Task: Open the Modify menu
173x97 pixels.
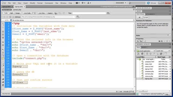Action: coord(32,3)
